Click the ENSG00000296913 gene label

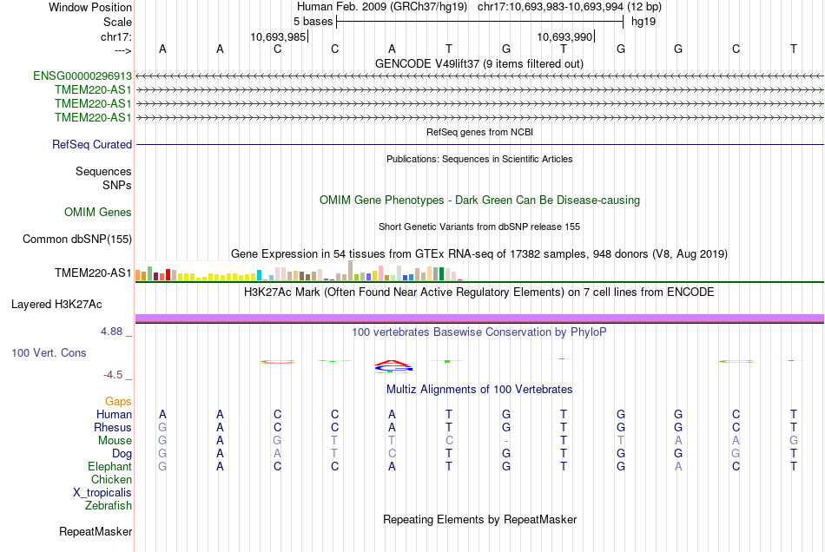pyautogui.click(x=82, y=76)
